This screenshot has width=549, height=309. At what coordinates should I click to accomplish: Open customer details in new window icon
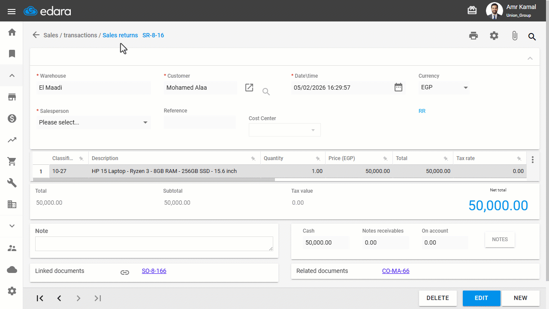(x=249, y=88)
